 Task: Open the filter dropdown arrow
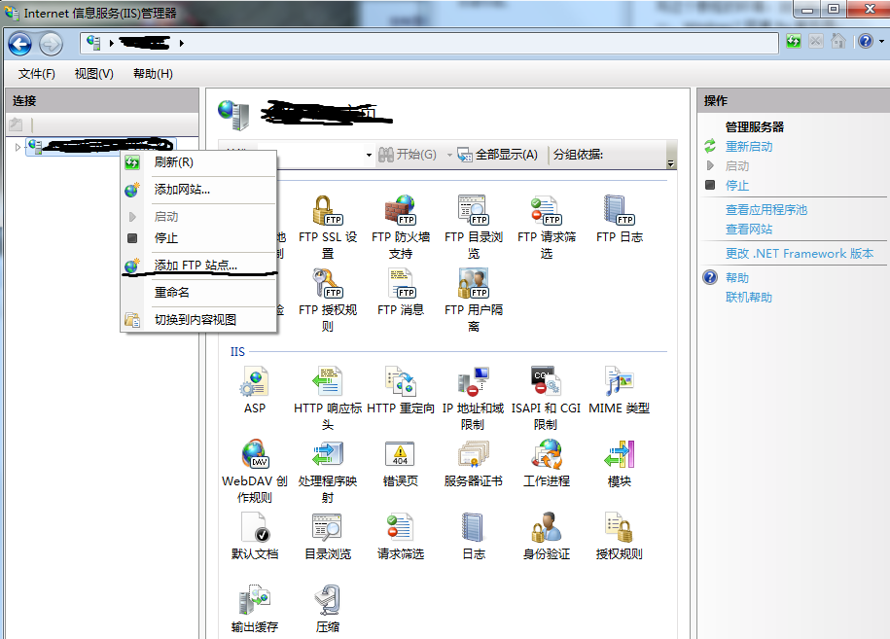(x=369, y=155)
